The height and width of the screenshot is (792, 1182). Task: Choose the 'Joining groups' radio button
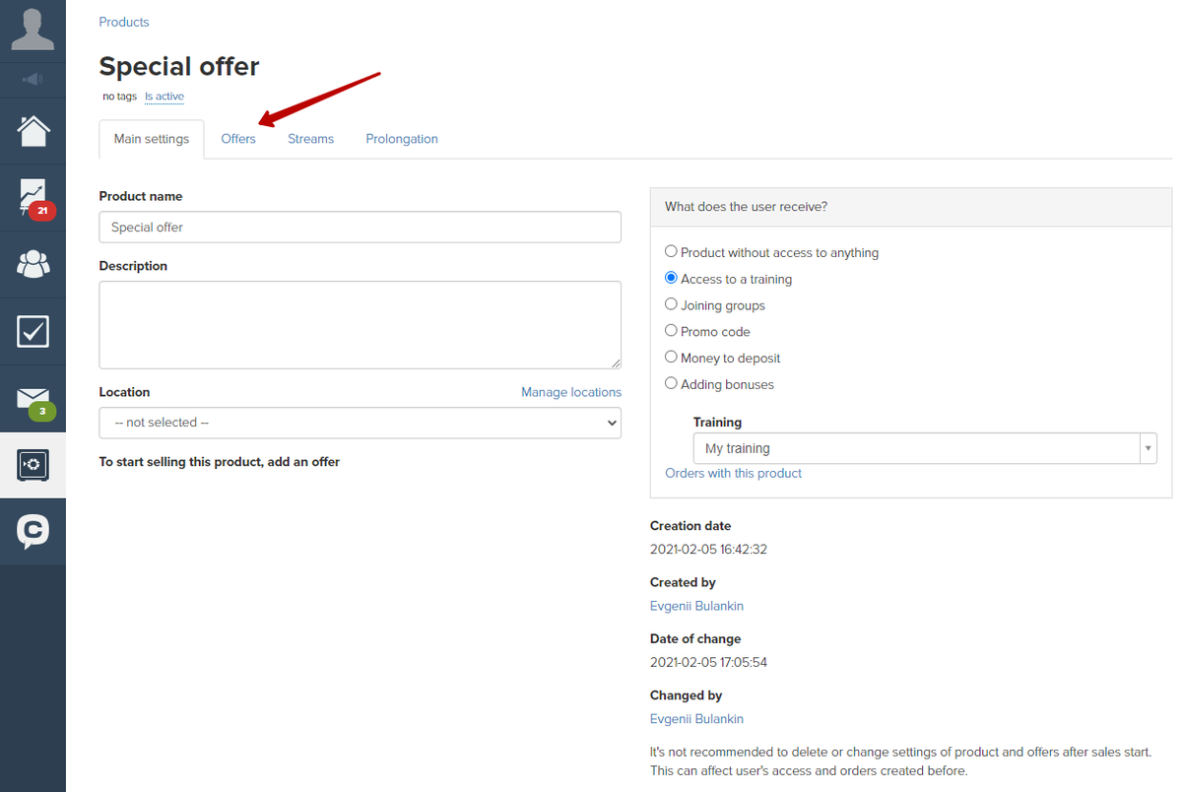pos(671,304)
